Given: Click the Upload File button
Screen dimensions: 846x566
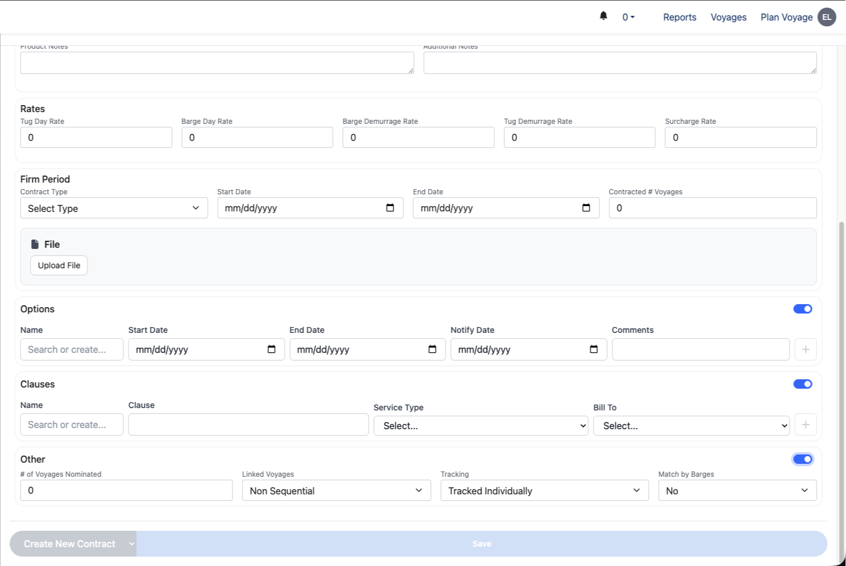Looking at the screenshot, I should click(59, 265).
